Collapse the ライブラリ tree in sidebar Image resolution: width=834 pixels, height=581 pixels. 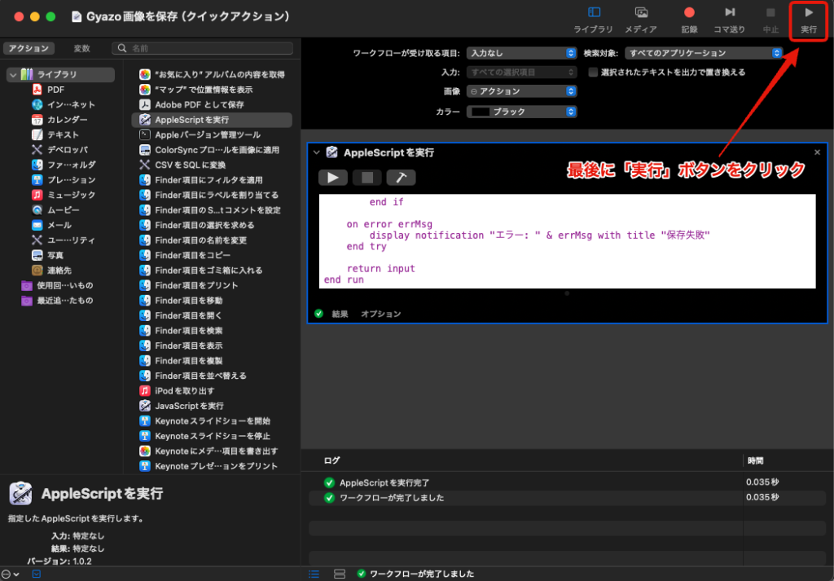(13, 75)
